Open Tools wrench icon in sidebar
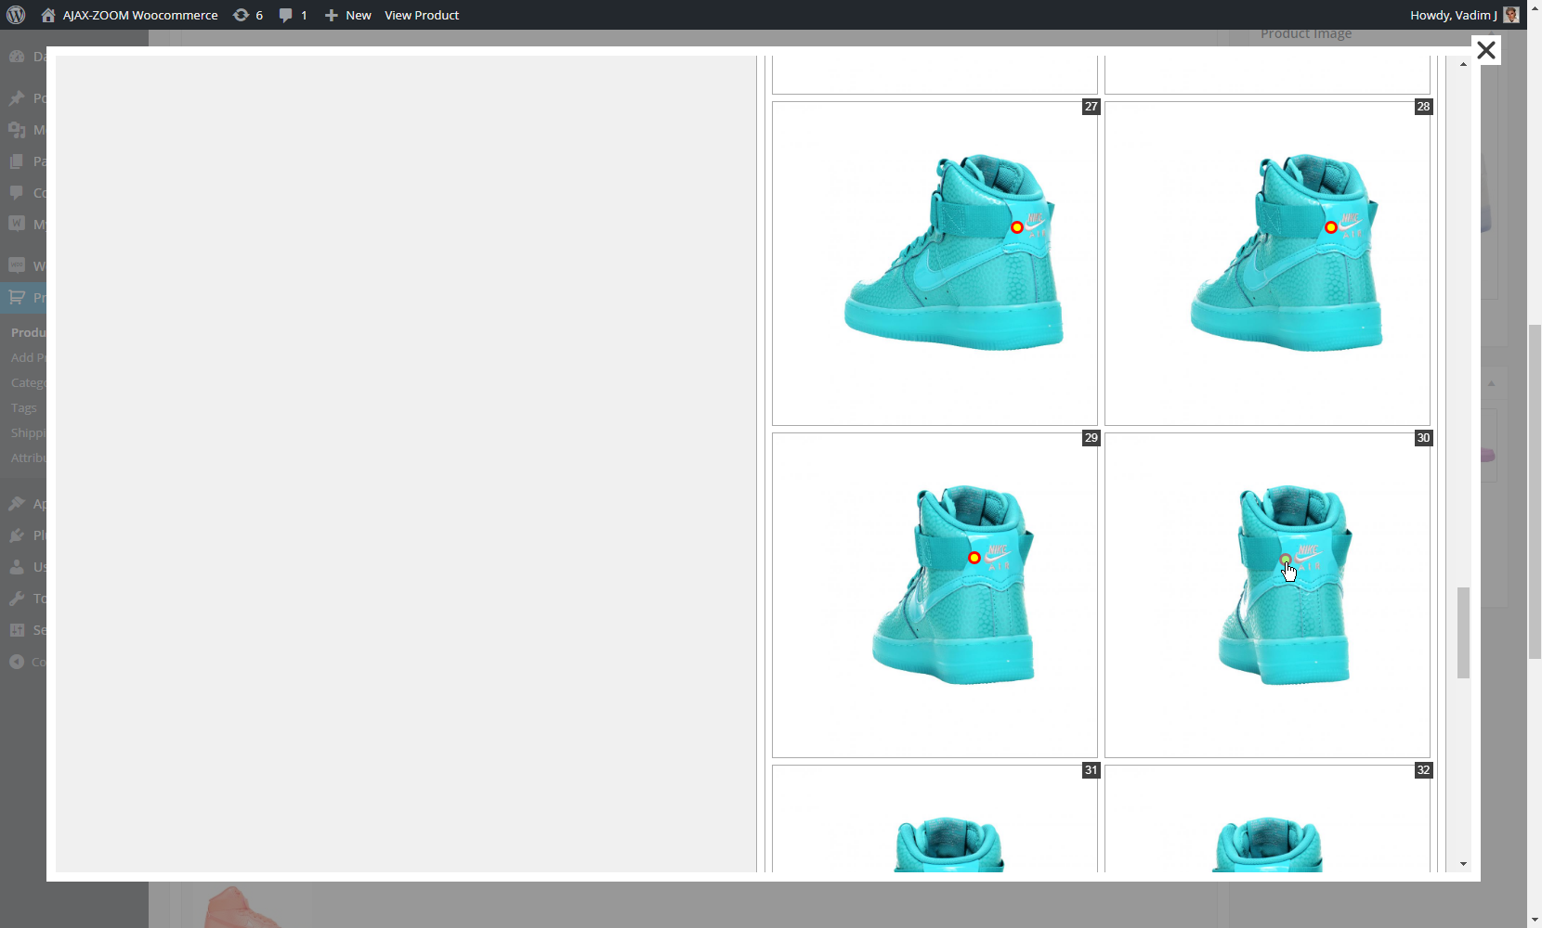Screen dimensions: 1542x928 (x=17, y=598)
